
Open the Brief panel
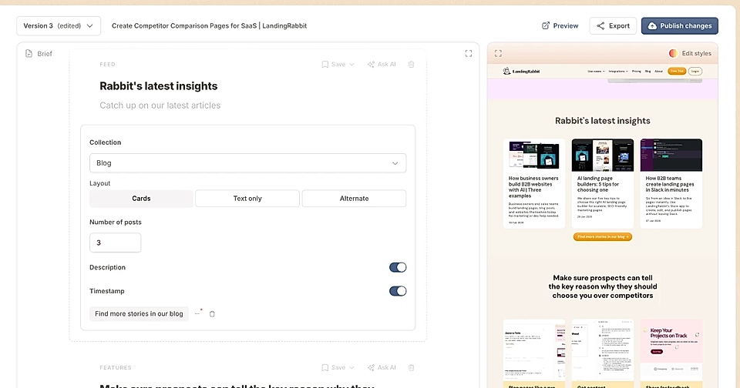point(39,54)
